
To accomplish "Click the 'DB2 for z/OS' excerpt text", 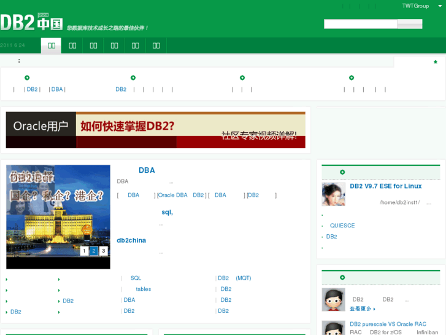I will [386, 332].
